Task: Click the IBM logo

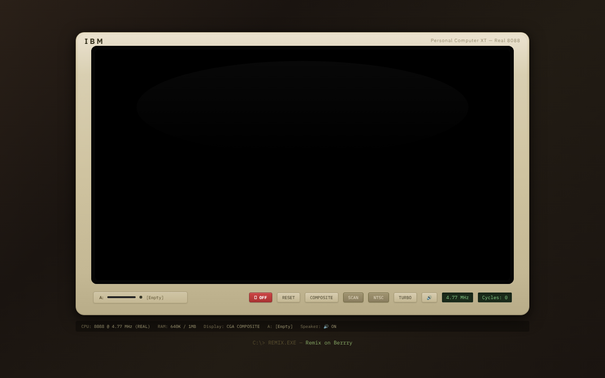Action: coord(94,41)
